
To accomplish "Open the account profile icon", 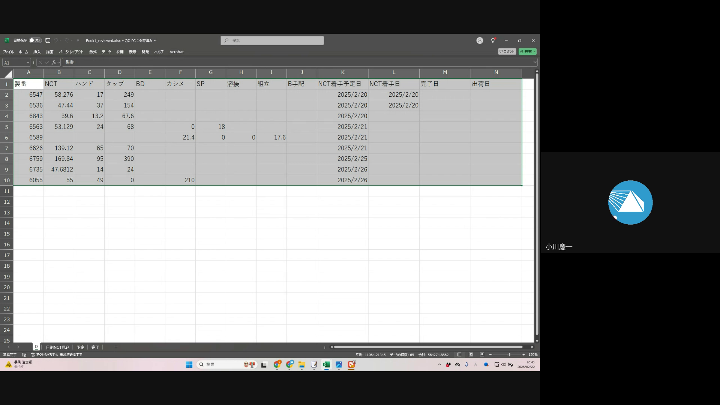I will (480, 40).
